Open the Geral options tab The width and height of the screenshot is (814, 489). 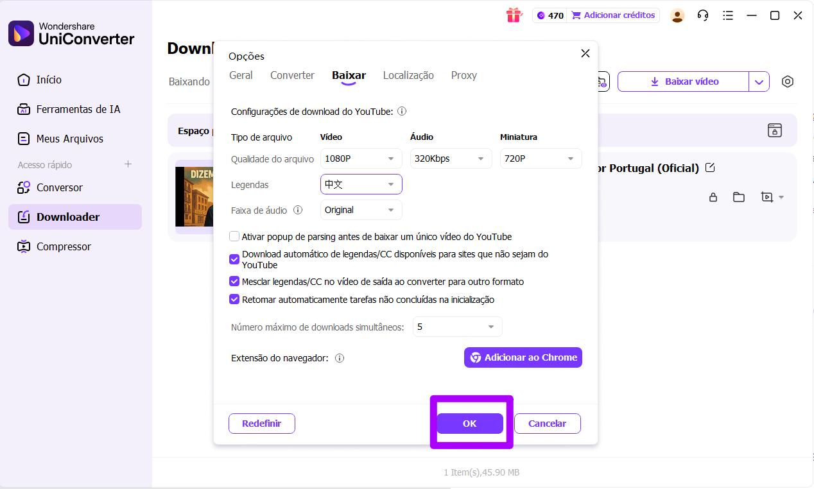[x=241, y=75]
